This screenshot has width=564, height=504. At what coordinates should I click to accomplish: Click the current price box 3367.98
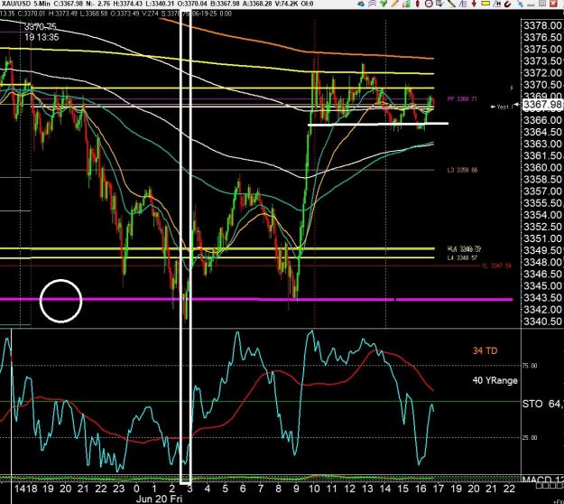(542, 105)
